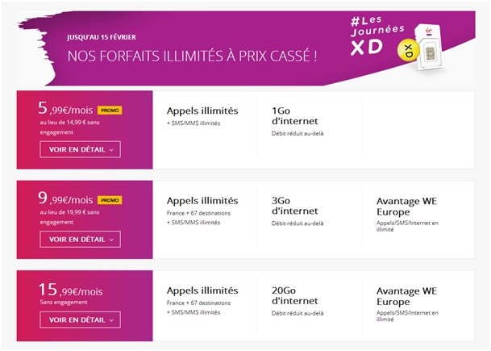Viewport: 491px width, 351px height.
Task: Select the 9,99€/mois price
Action: pos(66,198)
